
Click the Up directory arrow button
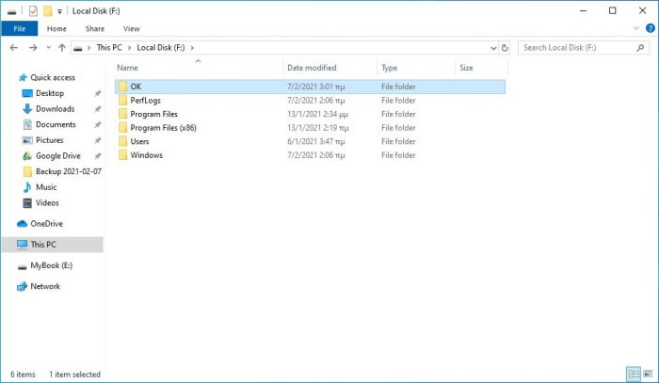click(62, 47)
